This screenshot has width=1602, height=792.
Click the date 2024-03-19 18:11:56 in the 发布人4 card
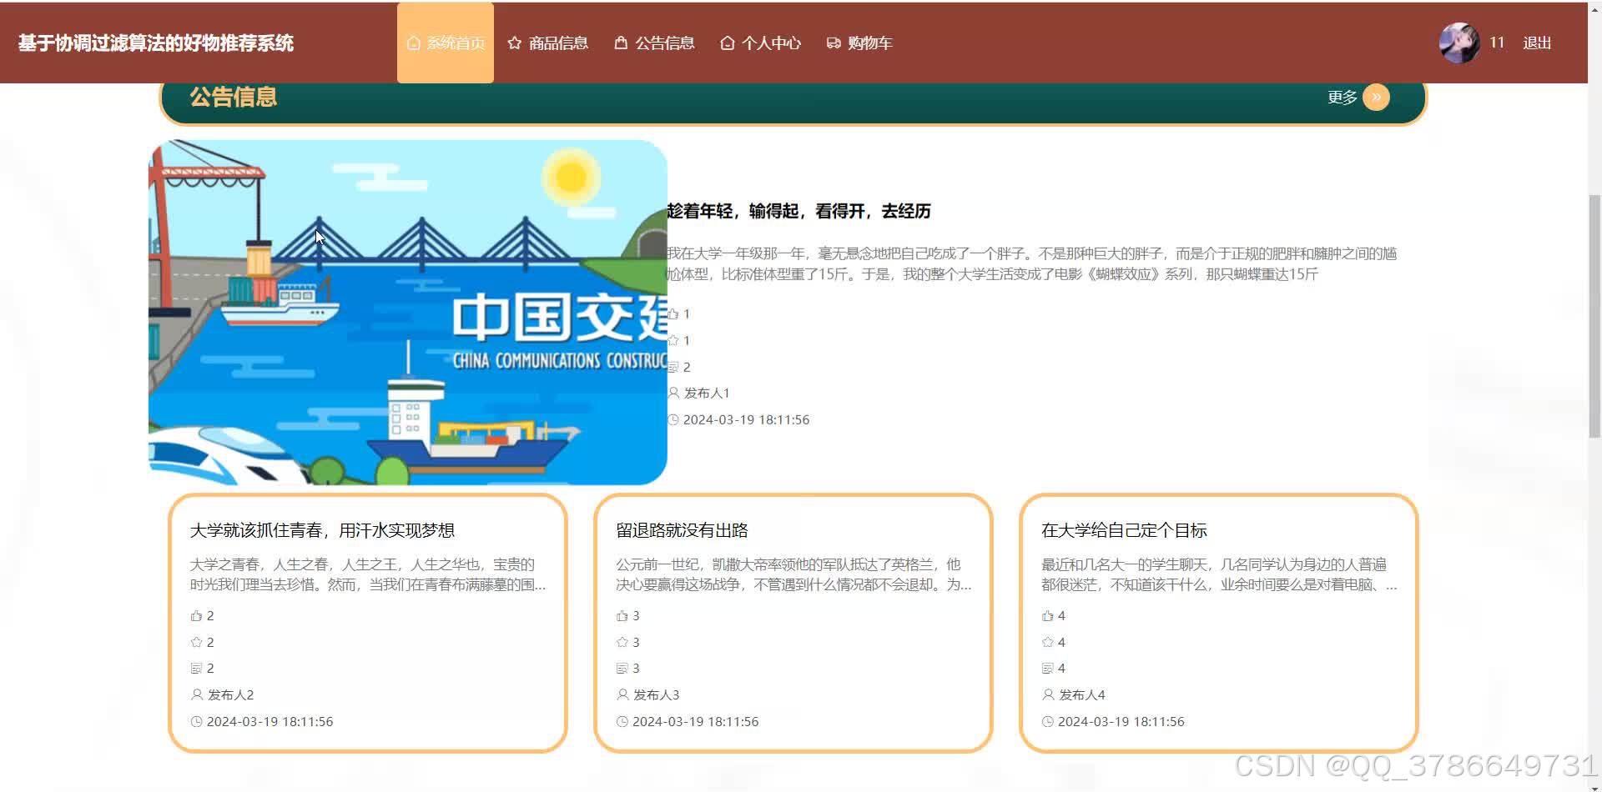[1121, 722]
